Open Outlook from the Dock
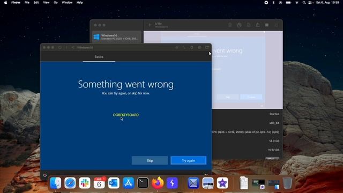343x193 pixels. click(114, 183)
